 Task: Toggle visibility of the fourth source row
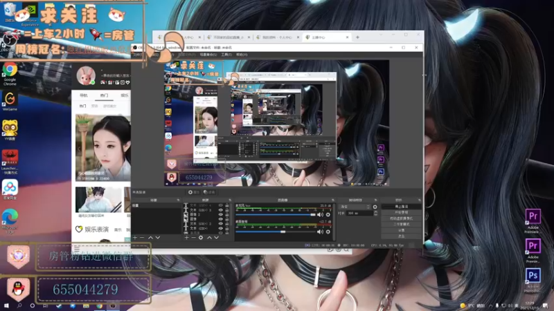click(220, 219)
